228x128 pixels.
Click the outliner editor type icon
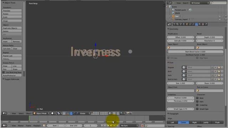click(x=169, y=3)
